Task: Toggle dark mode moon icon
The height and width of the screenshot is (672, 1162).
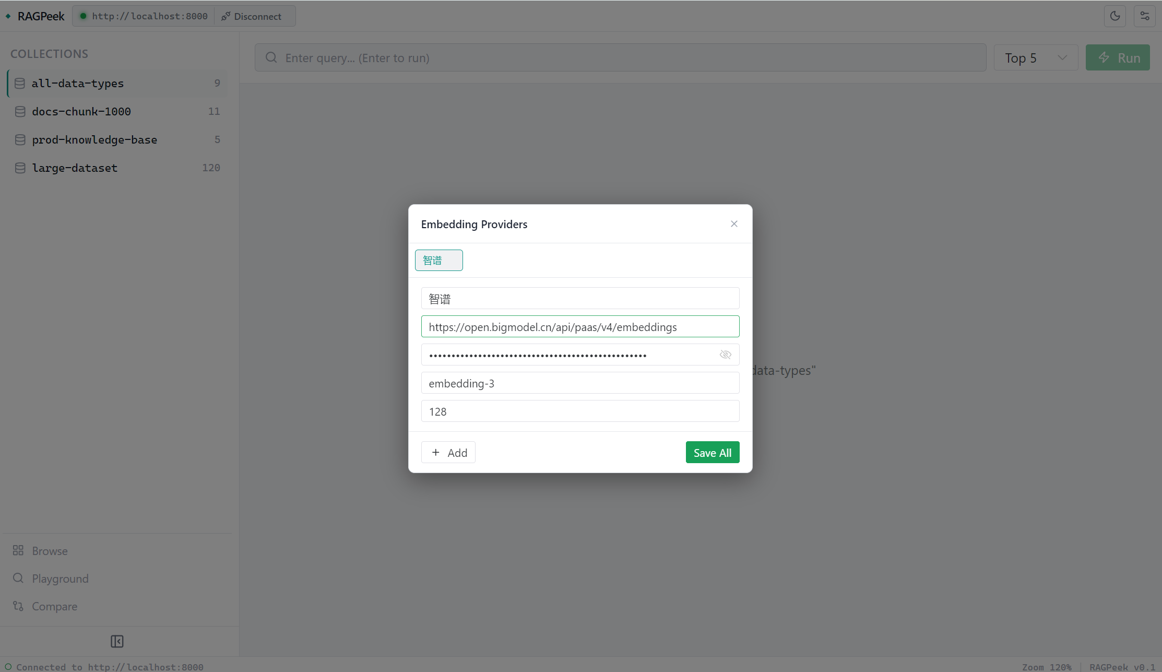Action: [1115, 16]
